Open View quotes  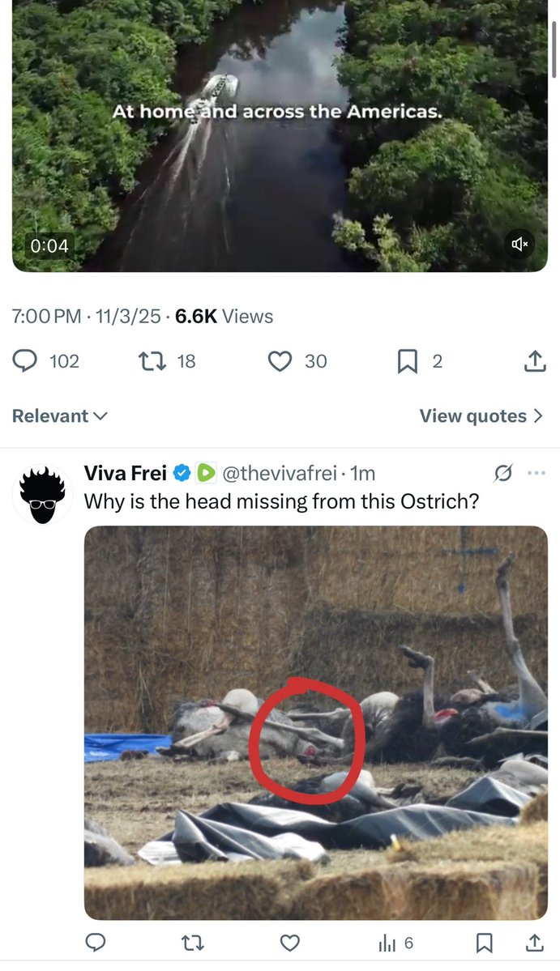coord(481,416)
